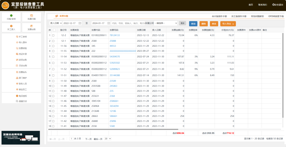Image resolution: width=286 pixels, height=147 pixels.
Task: Open invoice number 586661 link
Action: click(113, 116)
